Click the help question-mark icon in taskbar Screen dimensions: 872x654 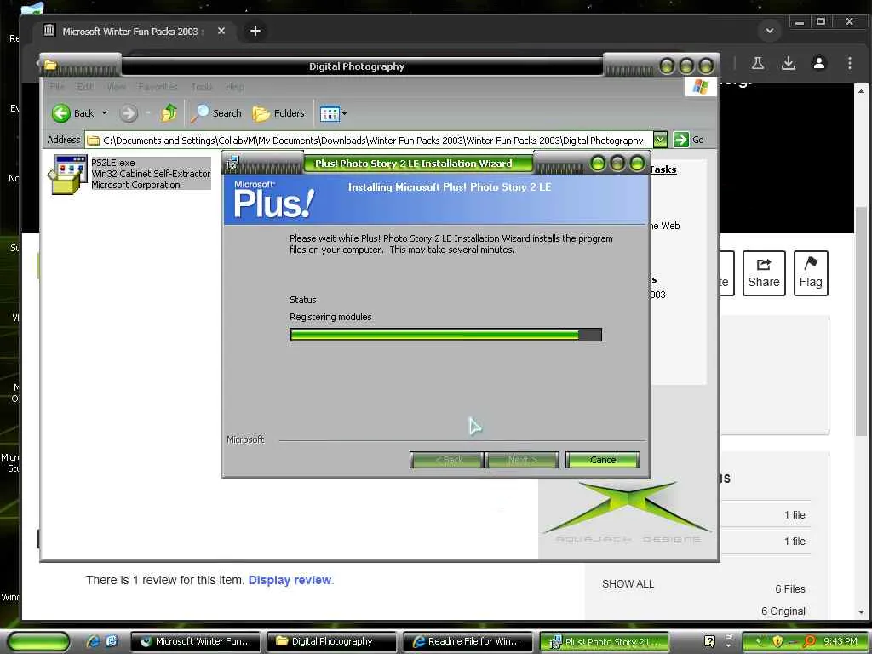coord(709,641)
